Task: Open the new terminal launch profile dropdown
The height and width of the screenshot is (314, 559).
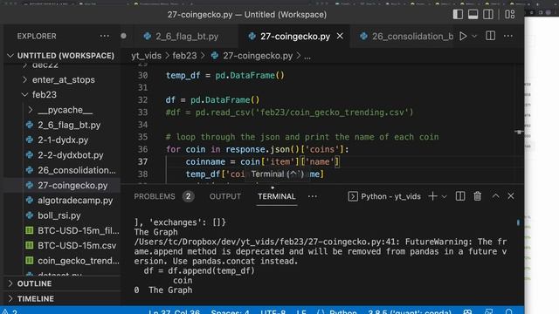Action: (x=445, y=196)
